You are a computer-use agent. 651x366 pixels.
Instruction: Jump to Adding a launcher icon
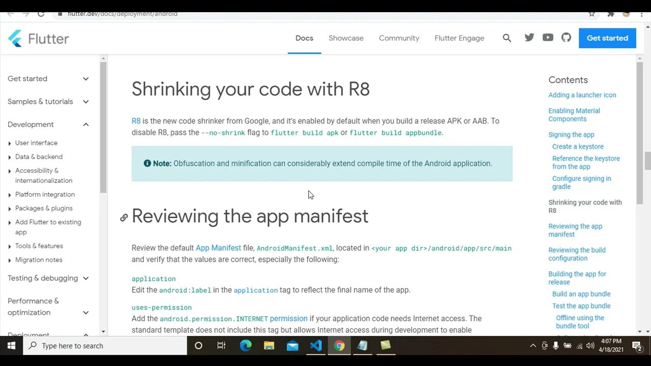pyautogui.click(x=582, y=95)
